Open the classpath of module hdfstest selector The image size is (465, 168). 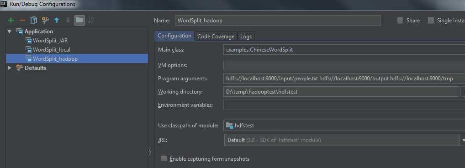[344, 126]
